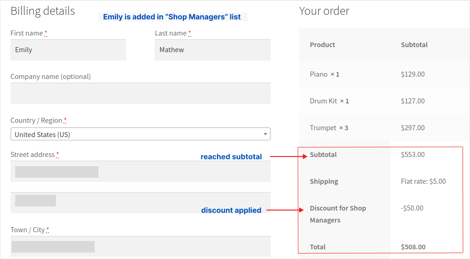
Task: Click the $553.00 subtotal amount
Action: 413,155
